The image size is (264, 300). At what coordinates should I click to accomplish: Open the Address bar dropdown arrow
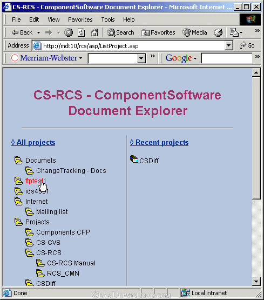[x=228, y=45]
